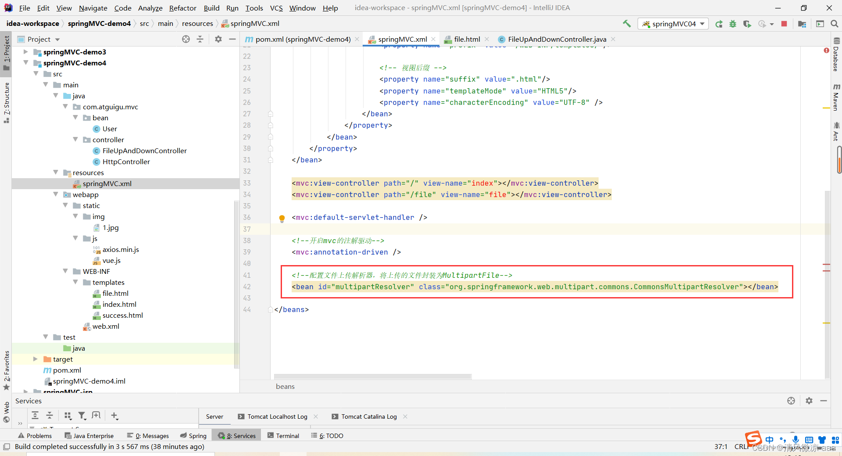Open the springMVC04 run configuration dropdown
The height and width of the screenshot is (456, 842).
click(674, 24)
